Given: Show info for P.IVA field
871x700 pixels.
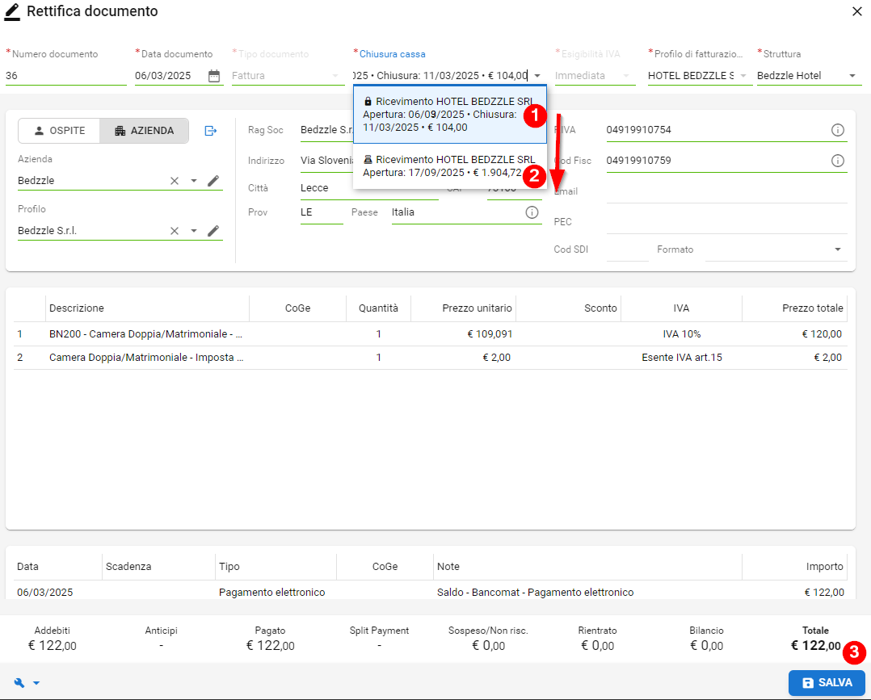Looking at the screenshot, I should (x=838, y=130).
